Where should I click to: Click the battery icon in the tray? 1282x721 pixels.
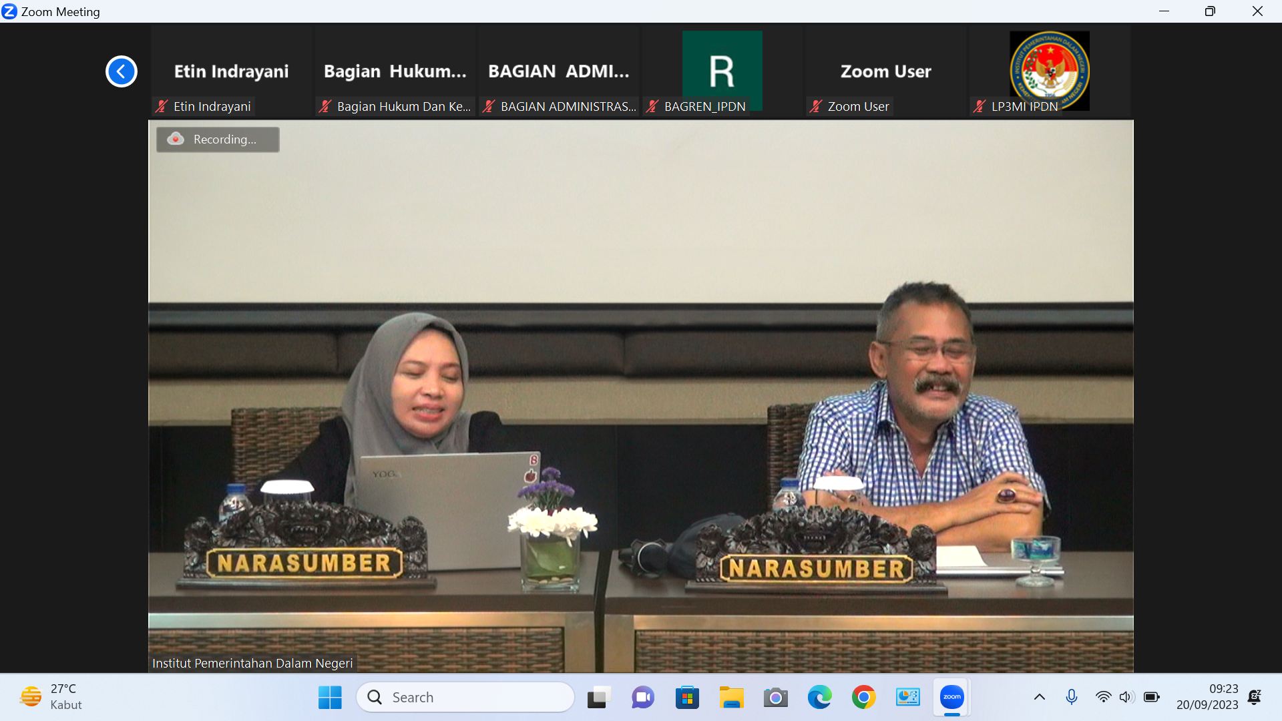(x=1151, y=697)
